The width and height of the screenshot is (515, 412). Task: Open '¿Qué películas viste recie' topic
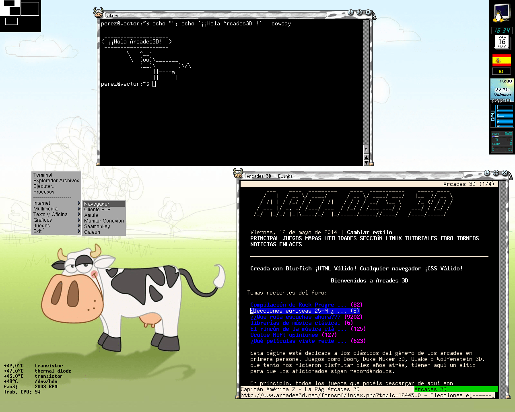[x=299, y=341]
